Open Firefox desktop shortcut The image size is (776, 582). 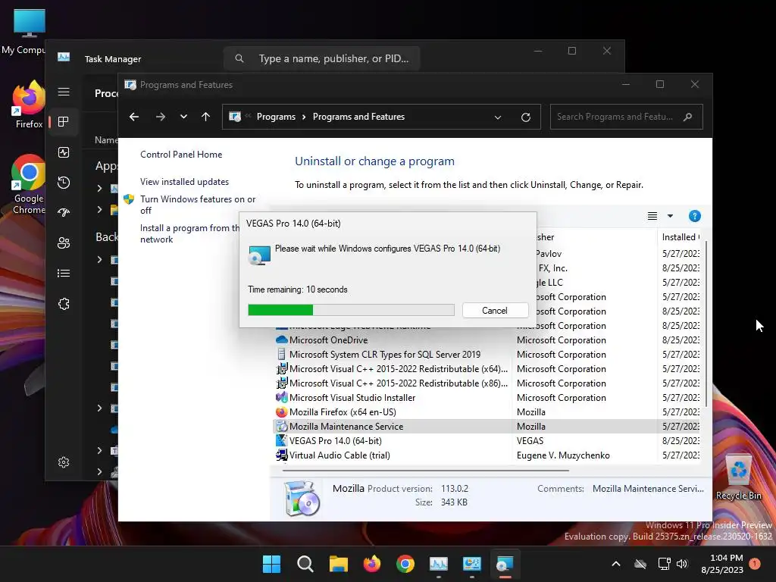(x=29, y=105)
